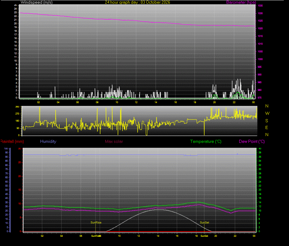
Task: Click the 180 wind direction scale value
Action: 17,121
